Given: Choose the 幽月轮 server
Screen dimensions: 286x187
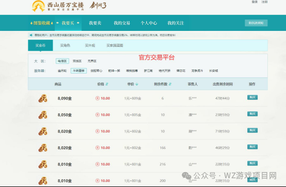Looking at the screenshot, I should coord(62,71).
